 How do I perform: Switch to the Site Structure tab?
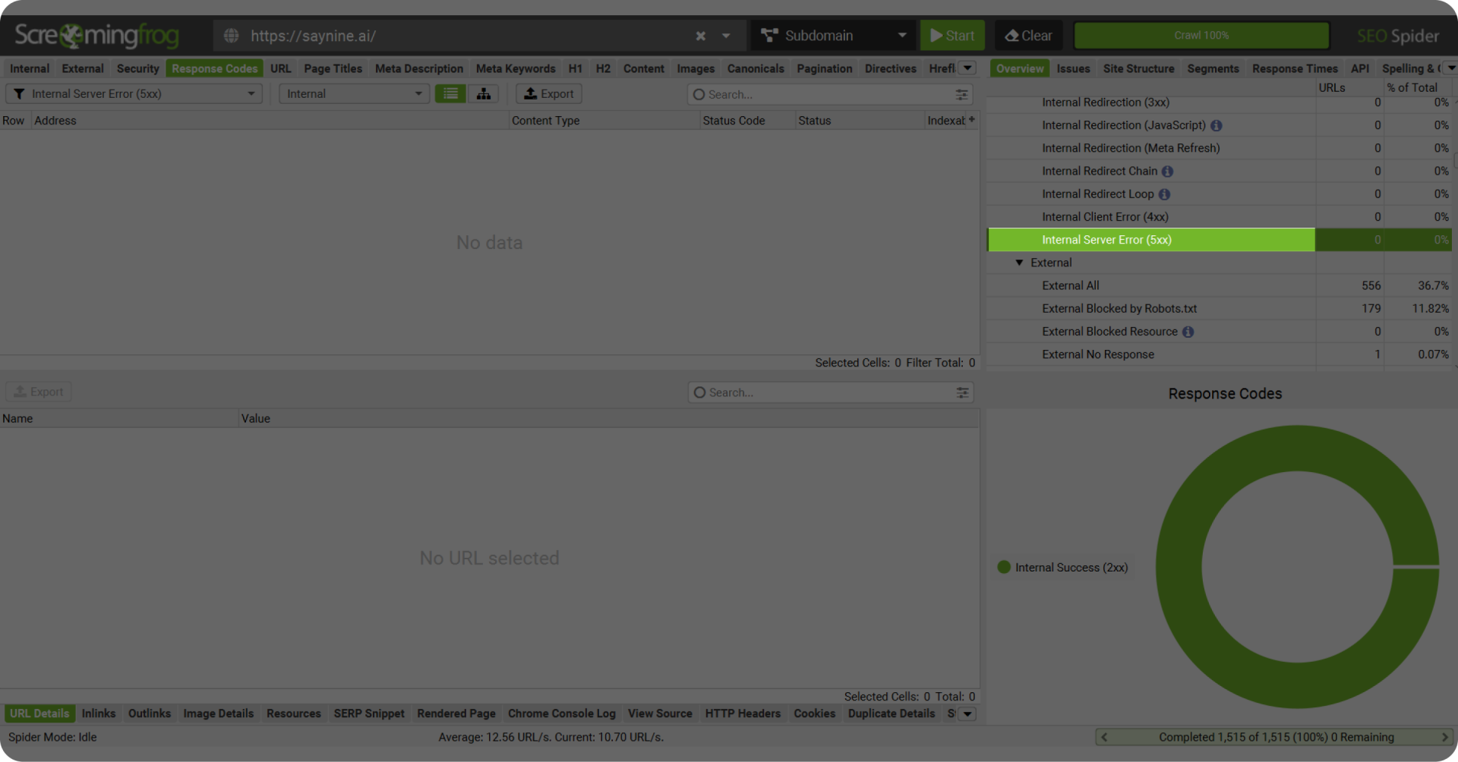(x=1138, y=68)
